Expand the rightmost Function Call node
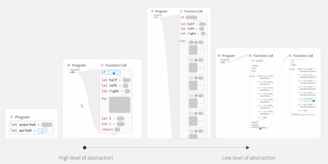This screenshot has width=328, height=164. point(290,56)
